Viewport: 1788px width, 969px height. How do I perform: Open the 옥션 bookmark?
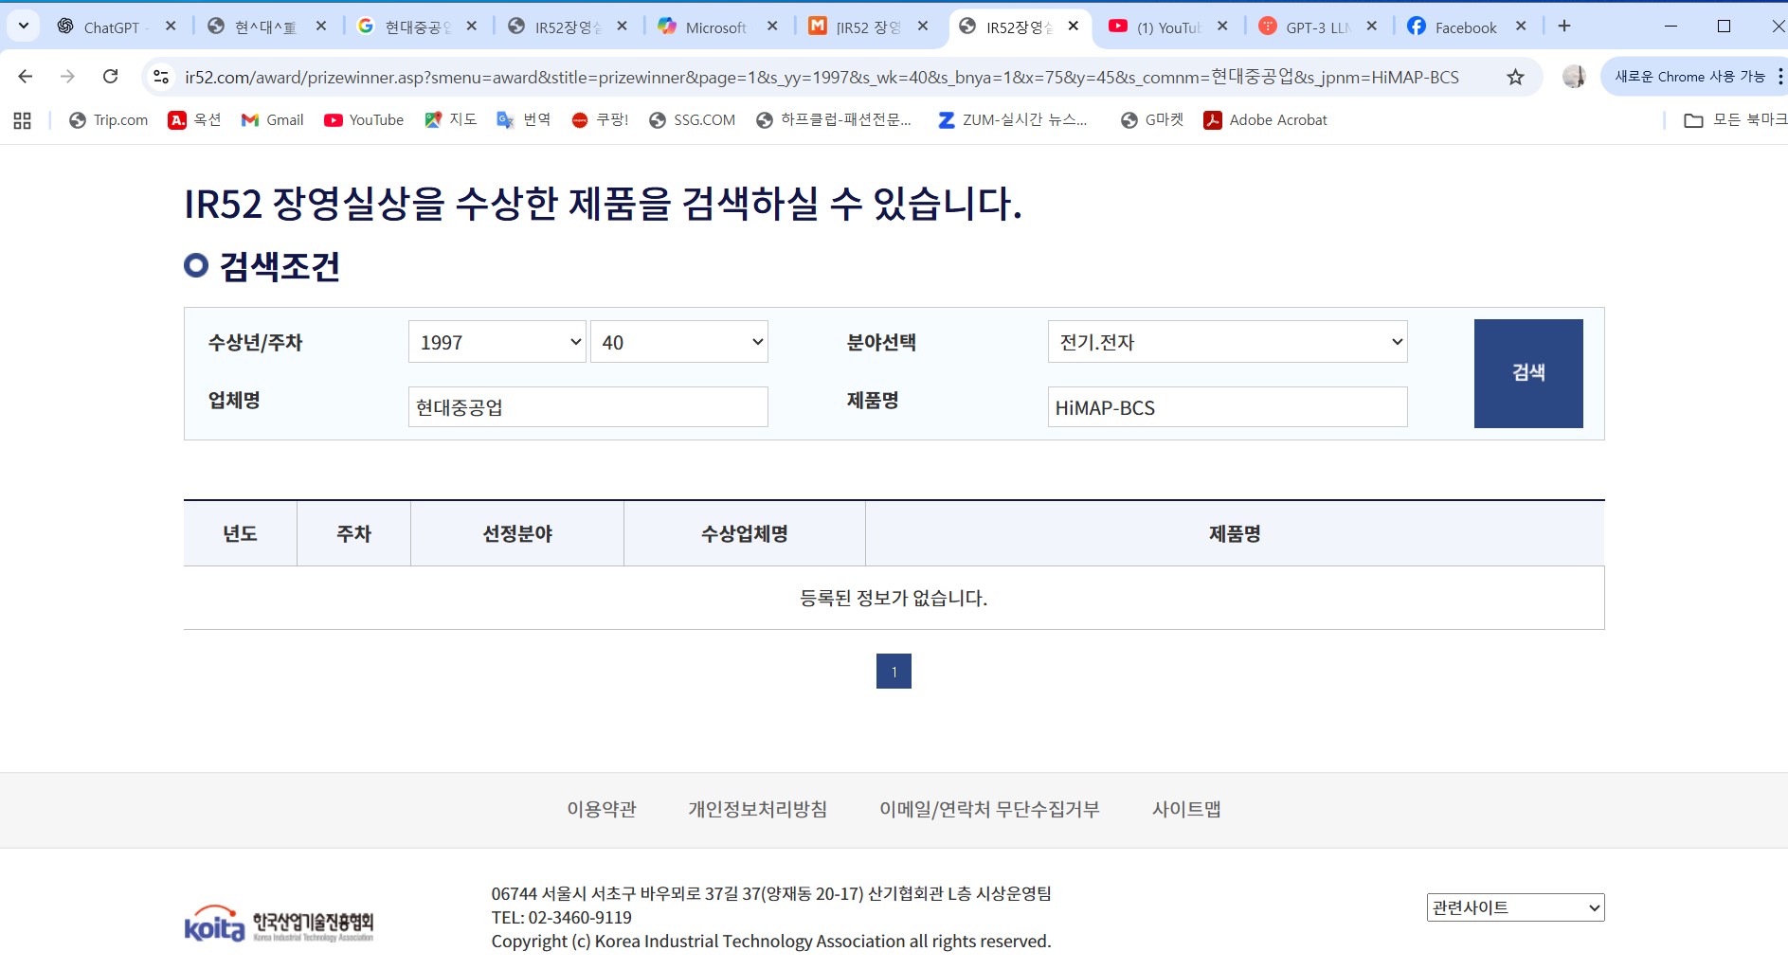click(x=194, y=120)
